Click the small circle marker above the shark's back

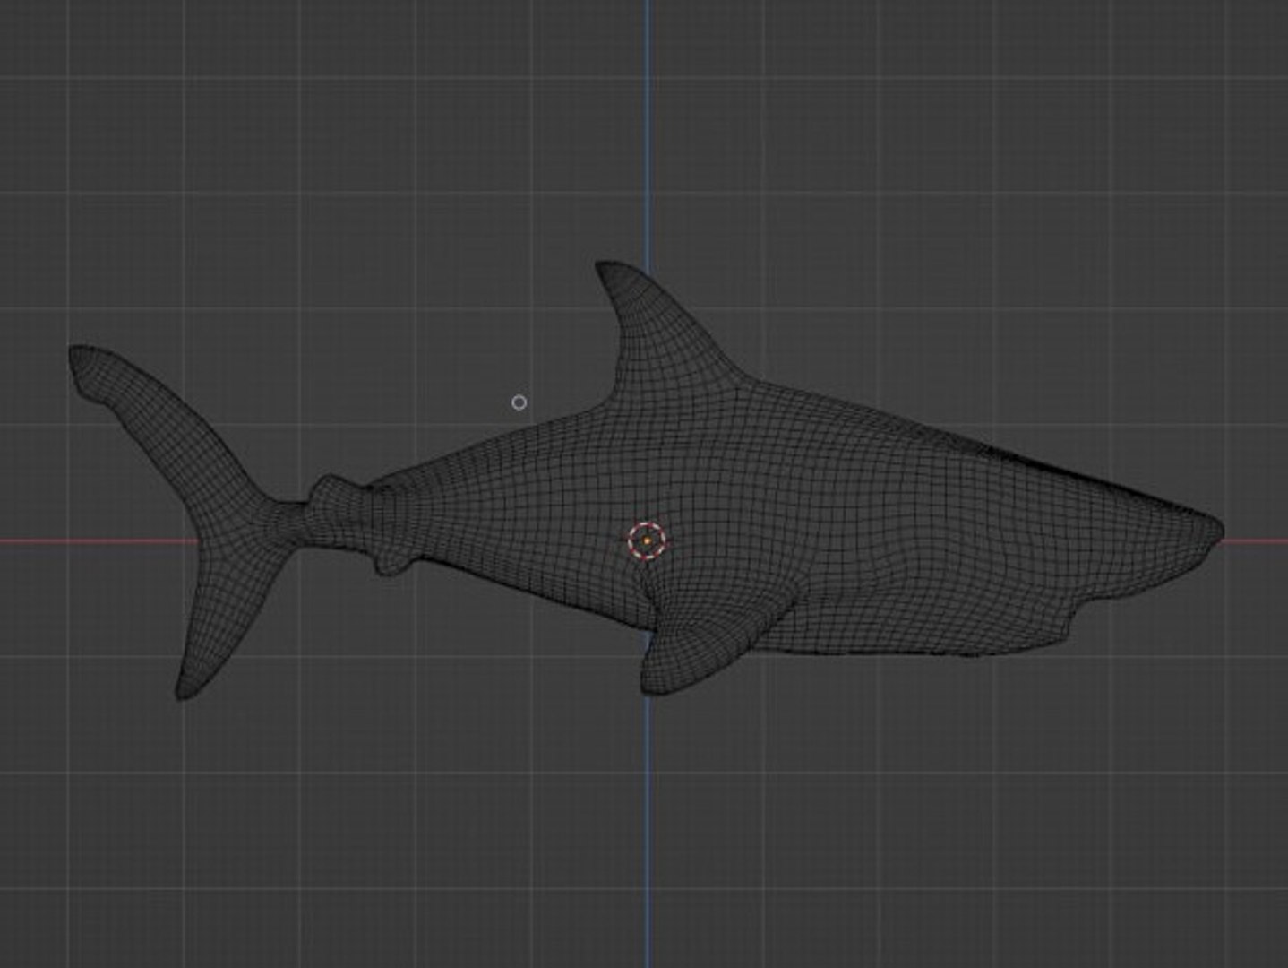(519, 402)
